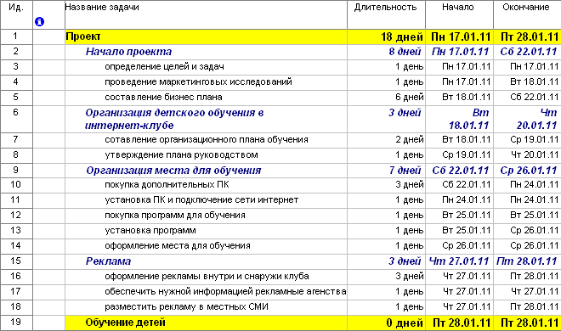Select row number 12 header
The height and width of the screenshot is (331, 561).
pos(16,215)
